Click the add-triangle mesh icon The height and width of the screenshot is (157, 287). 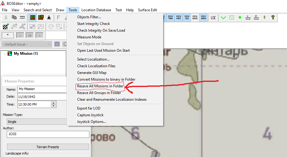(22, 26)
